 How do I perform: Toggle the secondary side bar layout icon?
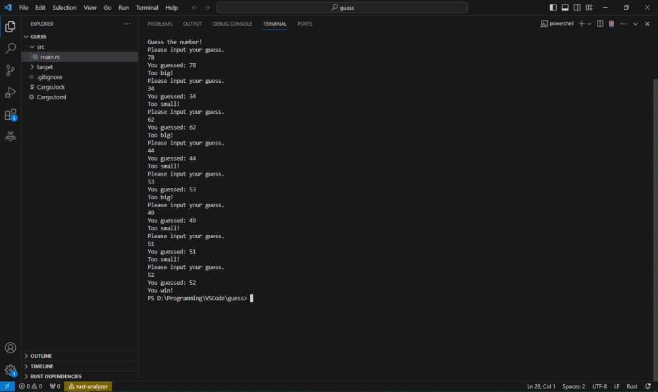pos(577,7)
